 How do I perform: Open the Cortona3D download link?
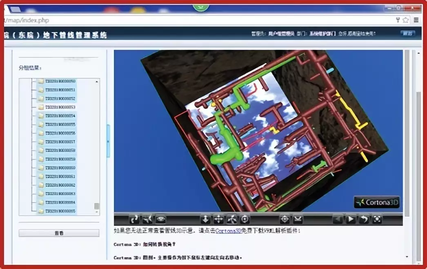tap(228, 231)
